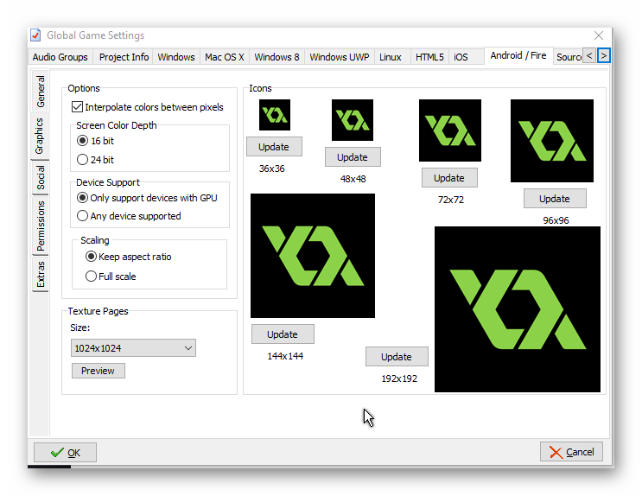Click the 144x144 icon preview image
The image size is (642, 496).
click(313, 256)
